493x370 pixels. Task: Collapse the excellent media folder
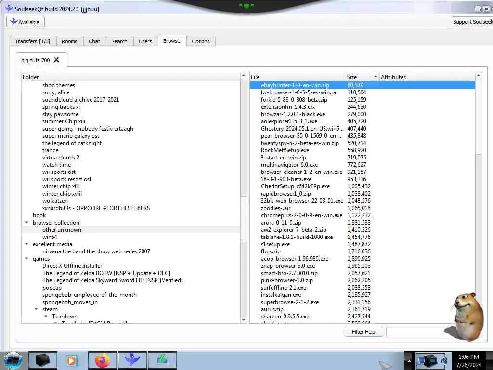(x=27, y=244)
